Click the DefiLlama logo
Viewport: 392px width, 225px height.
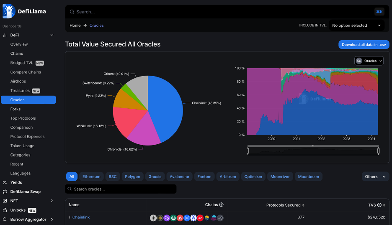point(24,11)
